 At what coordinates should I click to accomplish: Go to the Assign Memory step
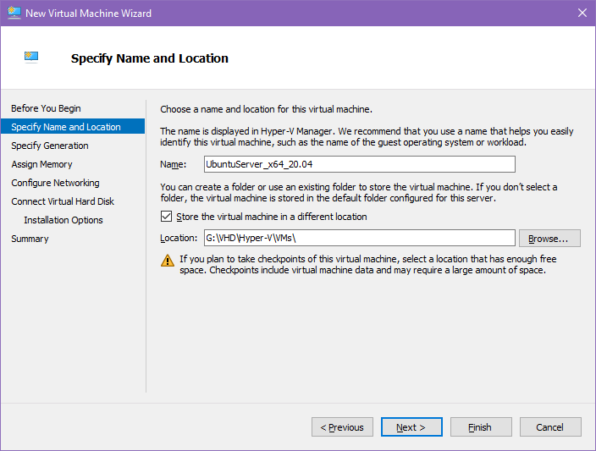(41, 164)
